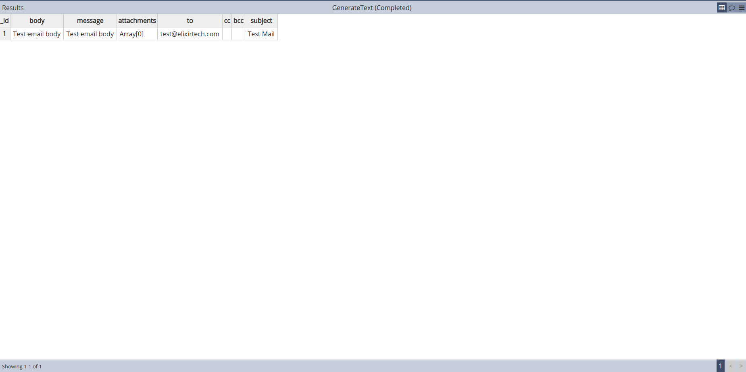Switch to table grid view icon
This screenshot has width=746, height=372.
[721, 8]
